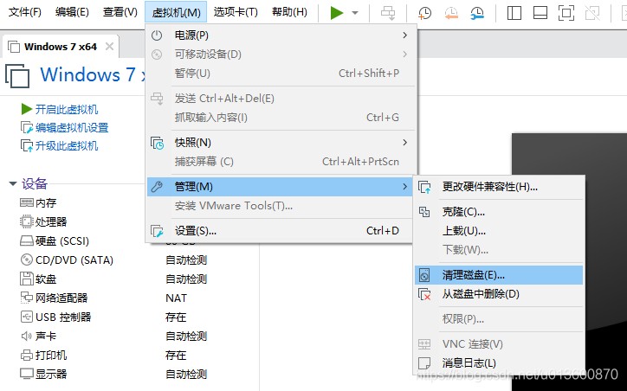The image size is (627, 391).
Task: Expand the 快照(N) submenu
Action: [x=281, y=143]
